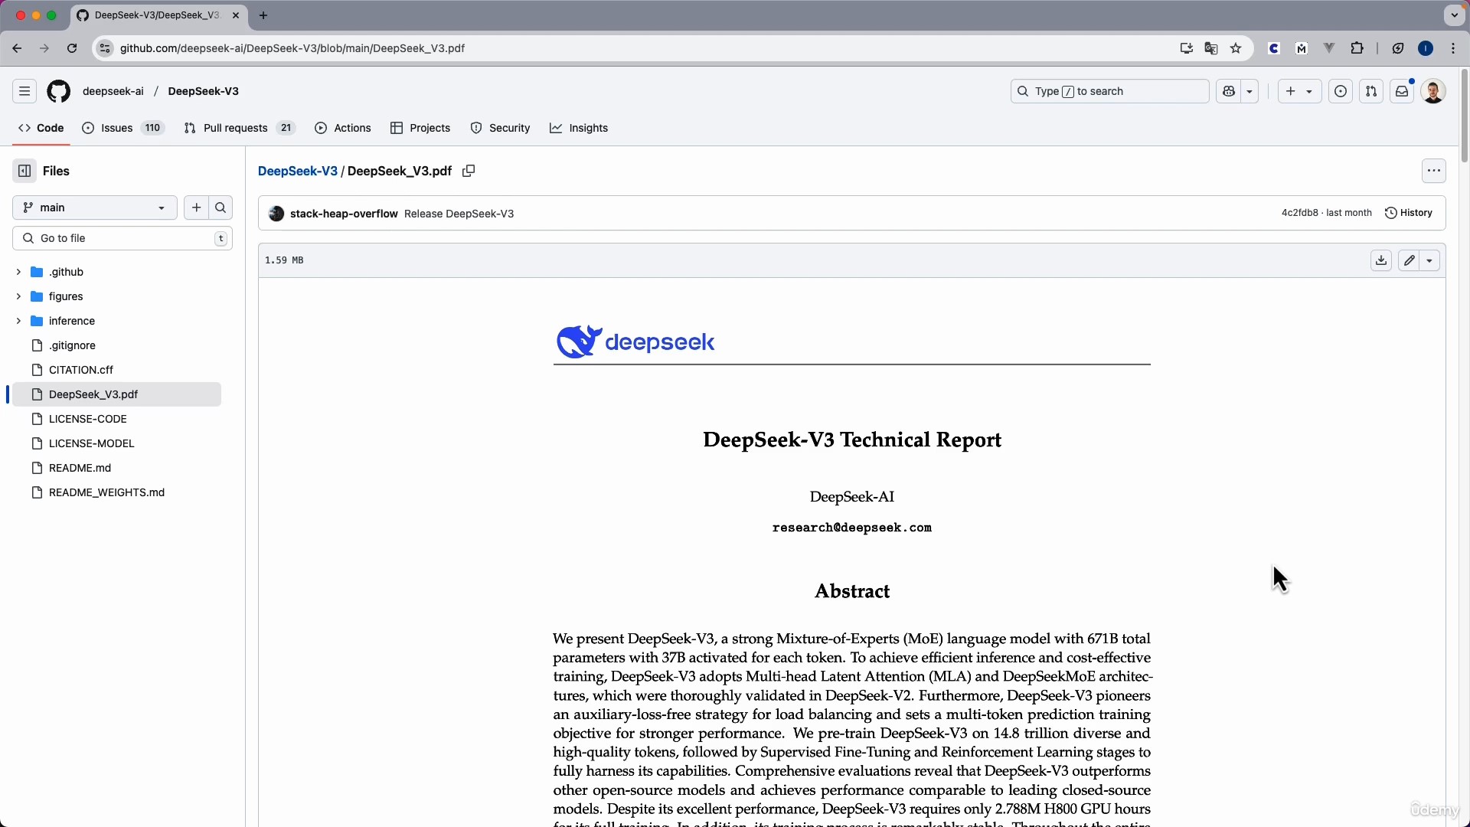The width and height of the screenshot is (1470, 827).
Task: Open Chrome profile avatar in toolbar
Action: click(1426, 48)
